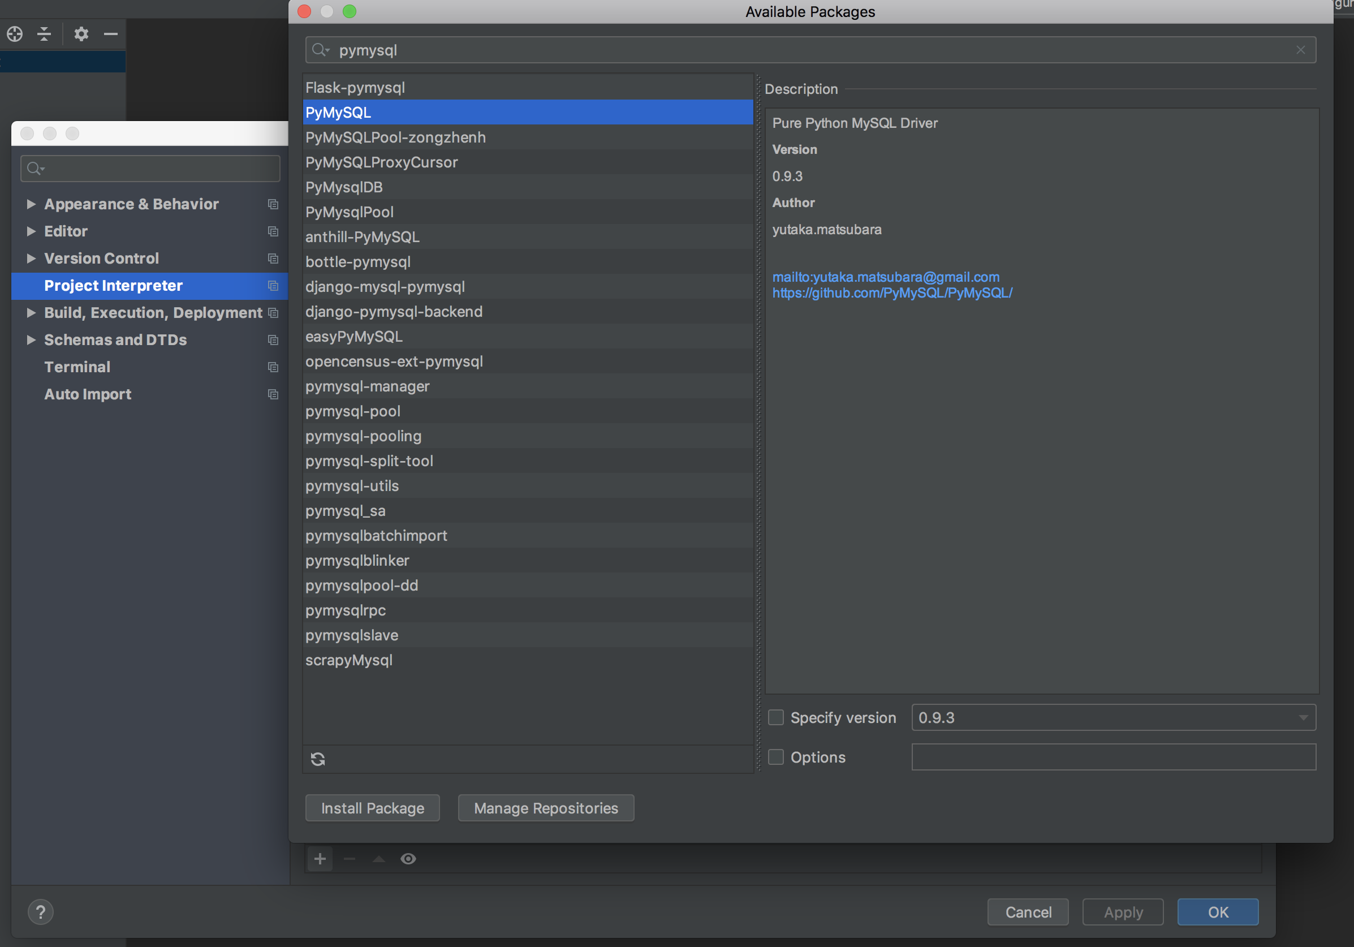Image resolution: width=1354 pixels, height=947 pixels.
Task: Open the version 0.9.3 dropdown
Action: tap(1114, 717)
